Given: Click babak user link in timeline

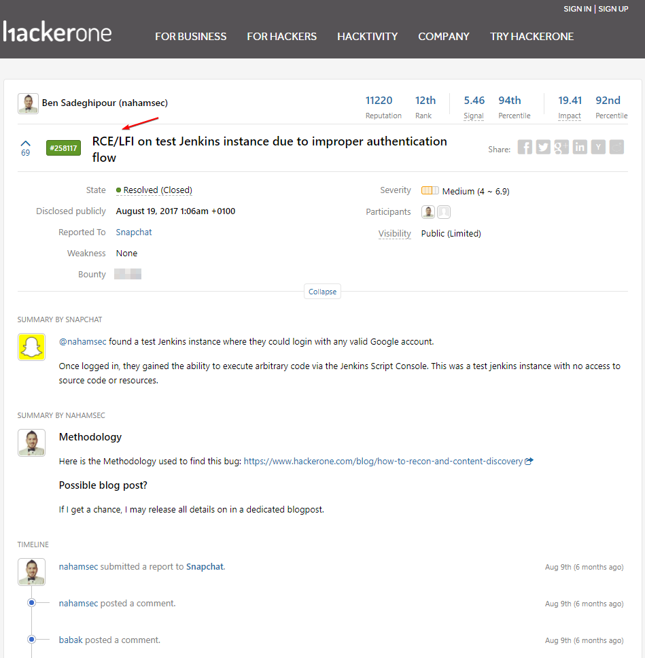Looking at the screenshot, I should point(71,640).
